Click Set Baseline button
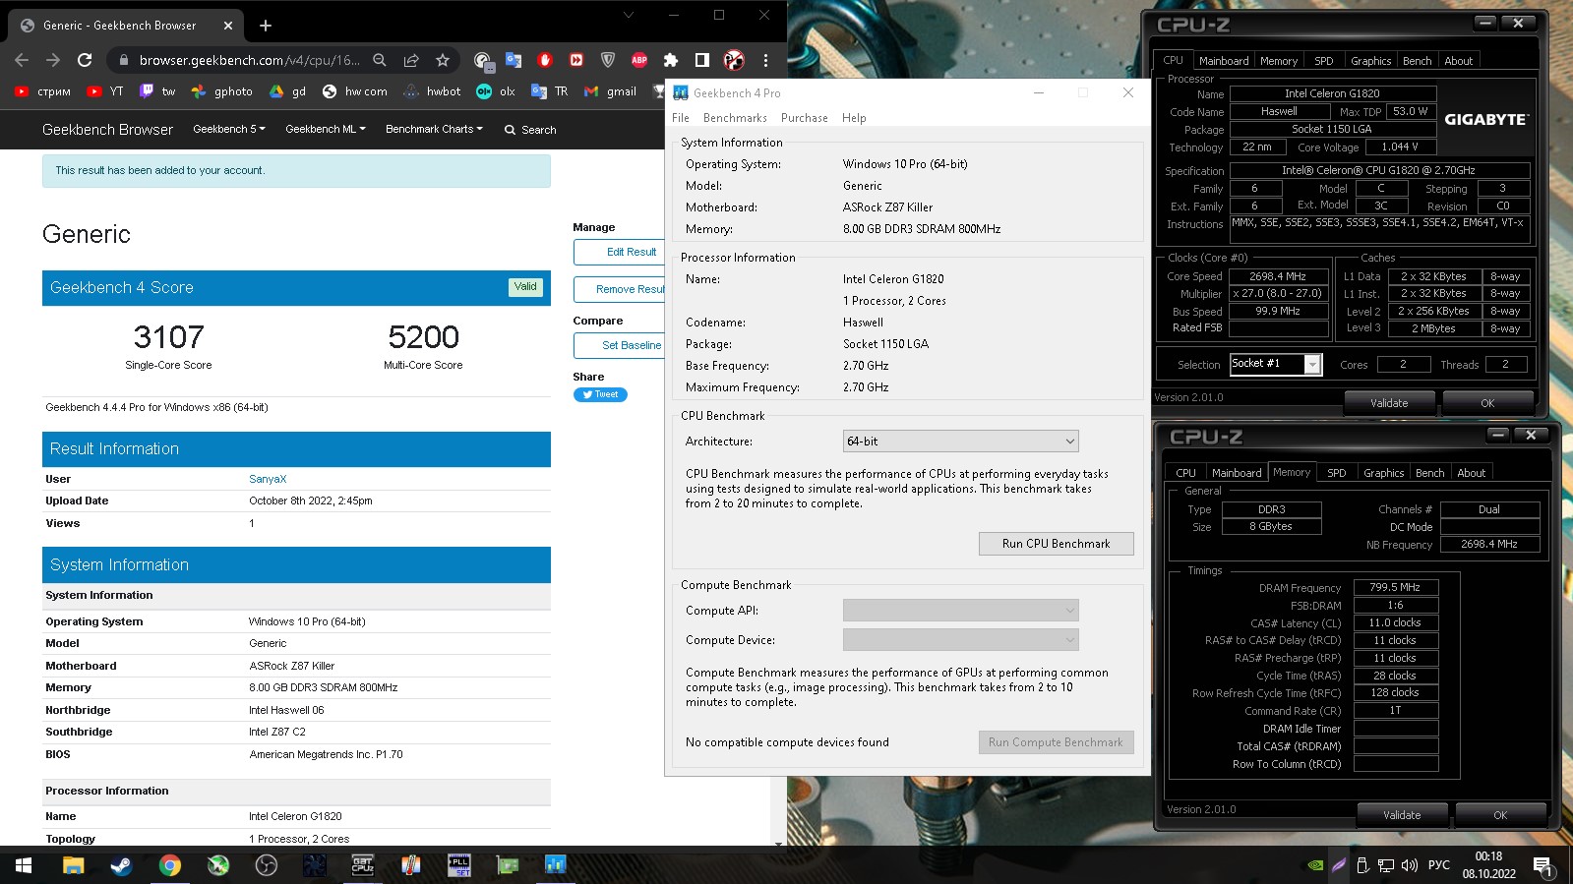1573x884 pixels. 622,345
